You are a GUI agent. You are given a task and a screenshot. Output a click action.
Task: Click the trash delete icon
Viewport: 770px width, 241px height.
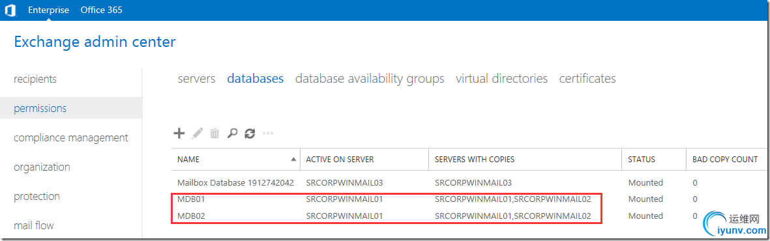pyautogui.click(x=215, y=133)
